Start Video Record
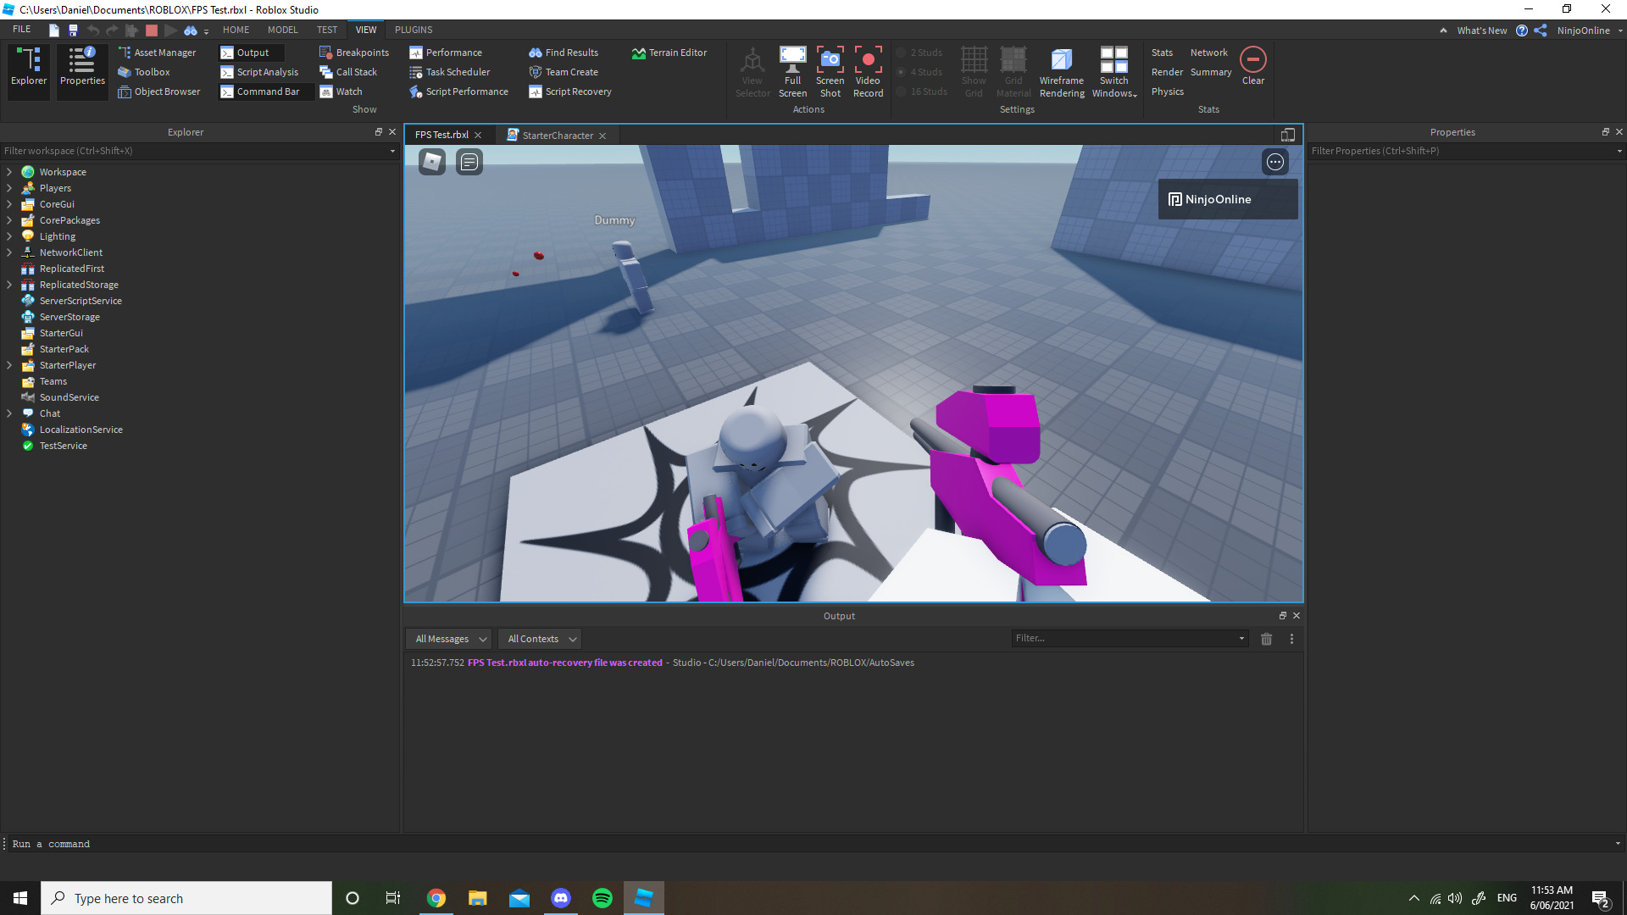Screen dimensions: 1627x915 click(868, 72)
